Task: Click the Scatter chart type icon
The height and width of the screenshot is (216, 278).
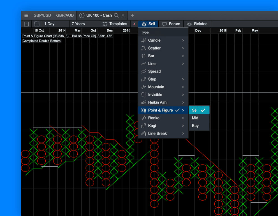Action: [143, 48]
